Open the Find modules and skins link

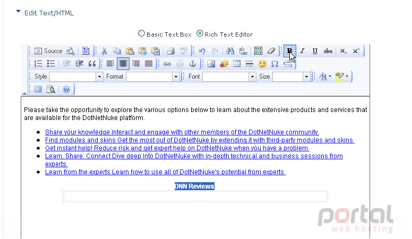(x=200, y=140)
